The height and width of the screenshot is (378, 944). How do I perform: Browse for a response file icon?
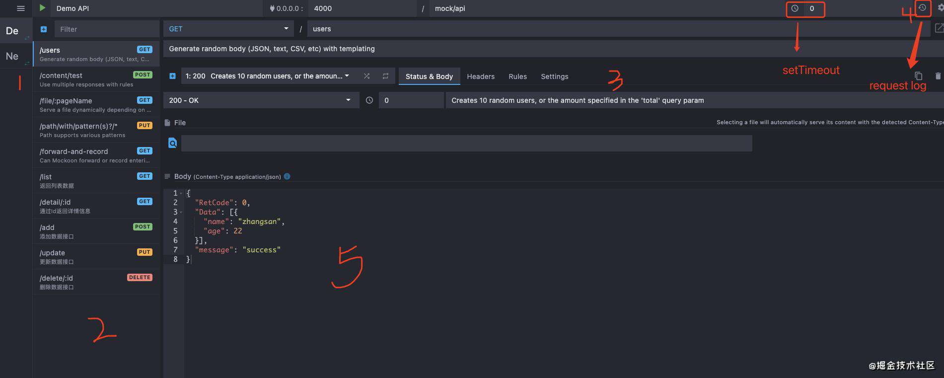coord(172,143)
